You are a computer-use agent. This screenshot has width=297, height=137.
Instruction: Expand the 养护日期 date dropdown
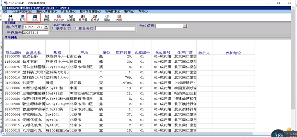pyautogui.click(x=46, y=27)
